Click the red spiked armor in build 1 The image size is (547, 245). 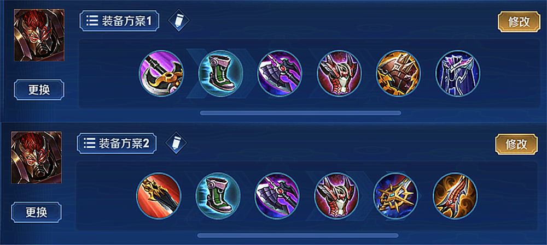[x=339, y=74]
